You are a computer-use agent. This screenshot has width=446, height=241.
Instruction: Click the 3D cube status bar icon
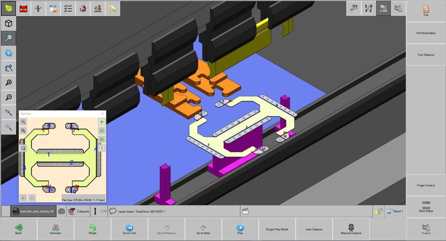tap(61, 211)
